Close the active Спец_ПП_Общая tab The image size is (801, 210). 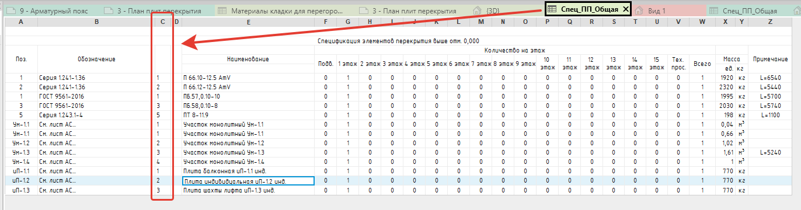626,10
